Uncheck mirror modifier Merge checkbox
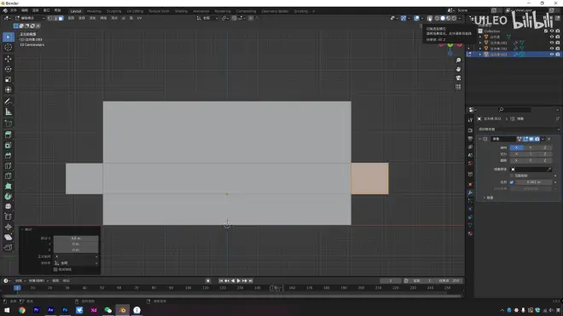The image size is (563, 316). click(x=512, y=182)
